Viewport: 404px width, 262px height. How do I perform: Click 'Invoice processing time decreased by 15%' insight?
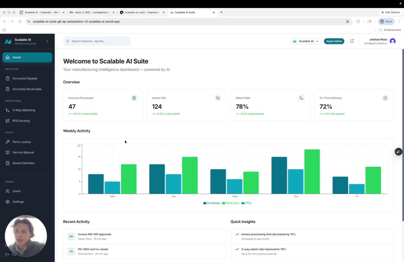pos(312,237)
